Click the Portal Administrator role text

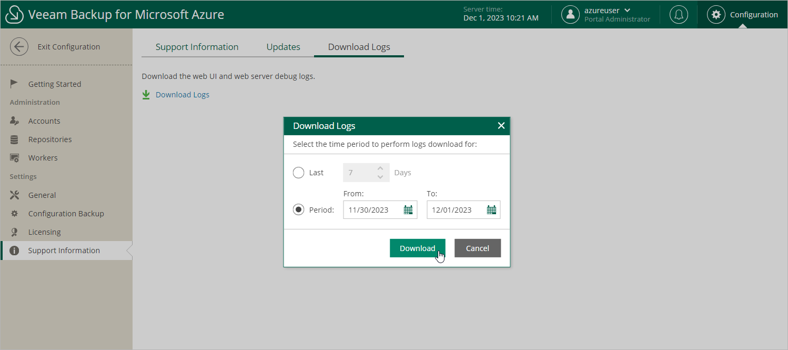pyautogui.click(x=617, y=19)
